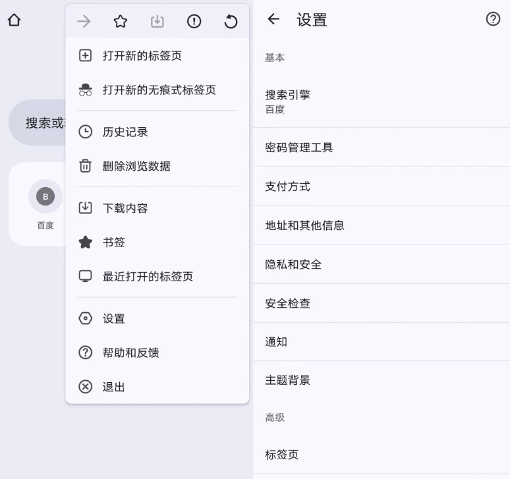Screen dimensions: 510x479
Task: Open help via question mark icon in settings header
Action: pyautogui.click(x=493, y=20)
